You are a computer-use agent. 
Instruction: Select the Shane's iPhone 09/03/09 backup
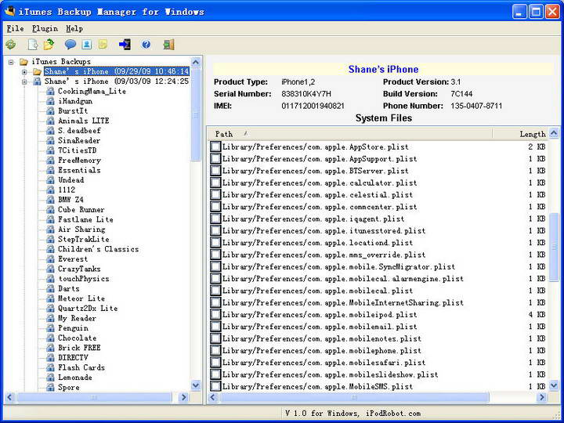(x=116, y=81)
